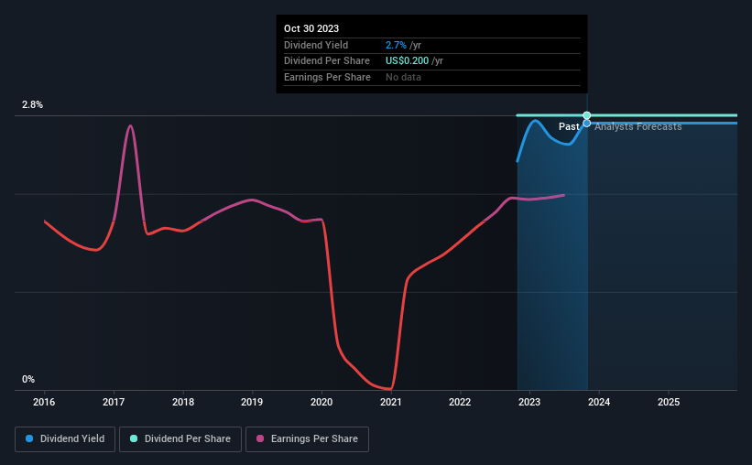Click the 2016 x-axis label

[x=44, y=402]
